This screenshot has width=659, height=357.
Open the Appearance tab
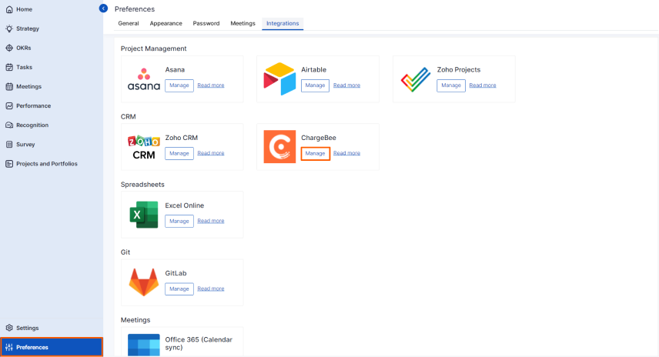[166, 24]
